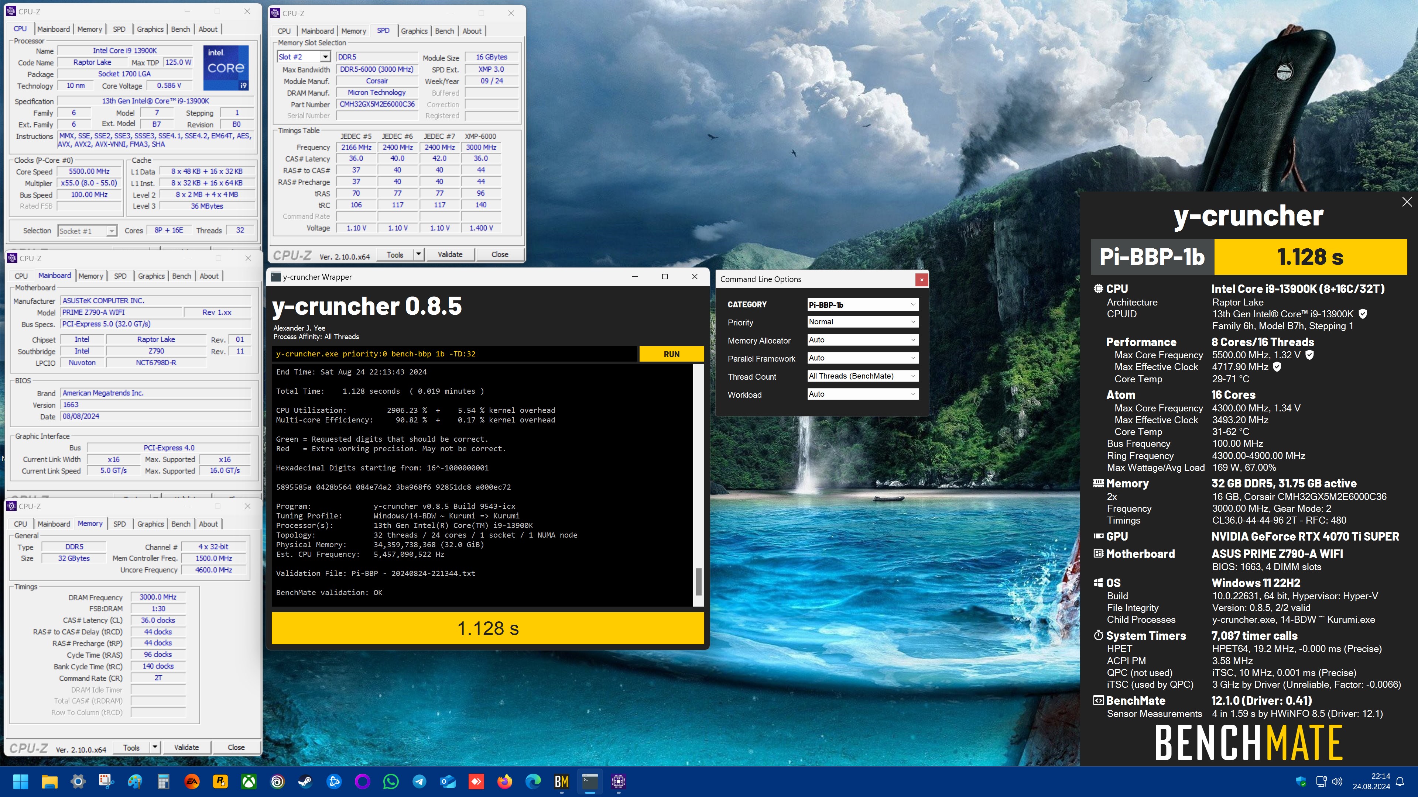
Task: Open WhatsApp from the taskbar
Action: click(x=391, y=781)
